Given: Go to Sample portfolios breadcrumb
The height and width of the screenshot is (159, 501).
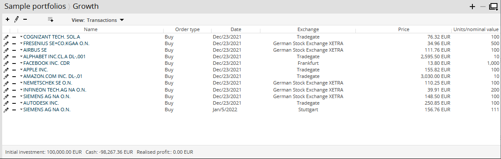Looking at the screenshot, I should [35, 7].
